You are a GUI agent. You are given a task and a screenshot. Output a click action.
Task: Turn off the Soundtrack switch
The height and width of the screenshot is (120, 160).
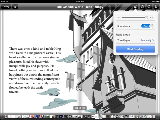[147, 26]
